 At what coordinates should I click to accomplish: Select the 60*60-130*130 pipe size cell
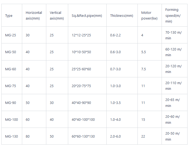click(83, 137)
